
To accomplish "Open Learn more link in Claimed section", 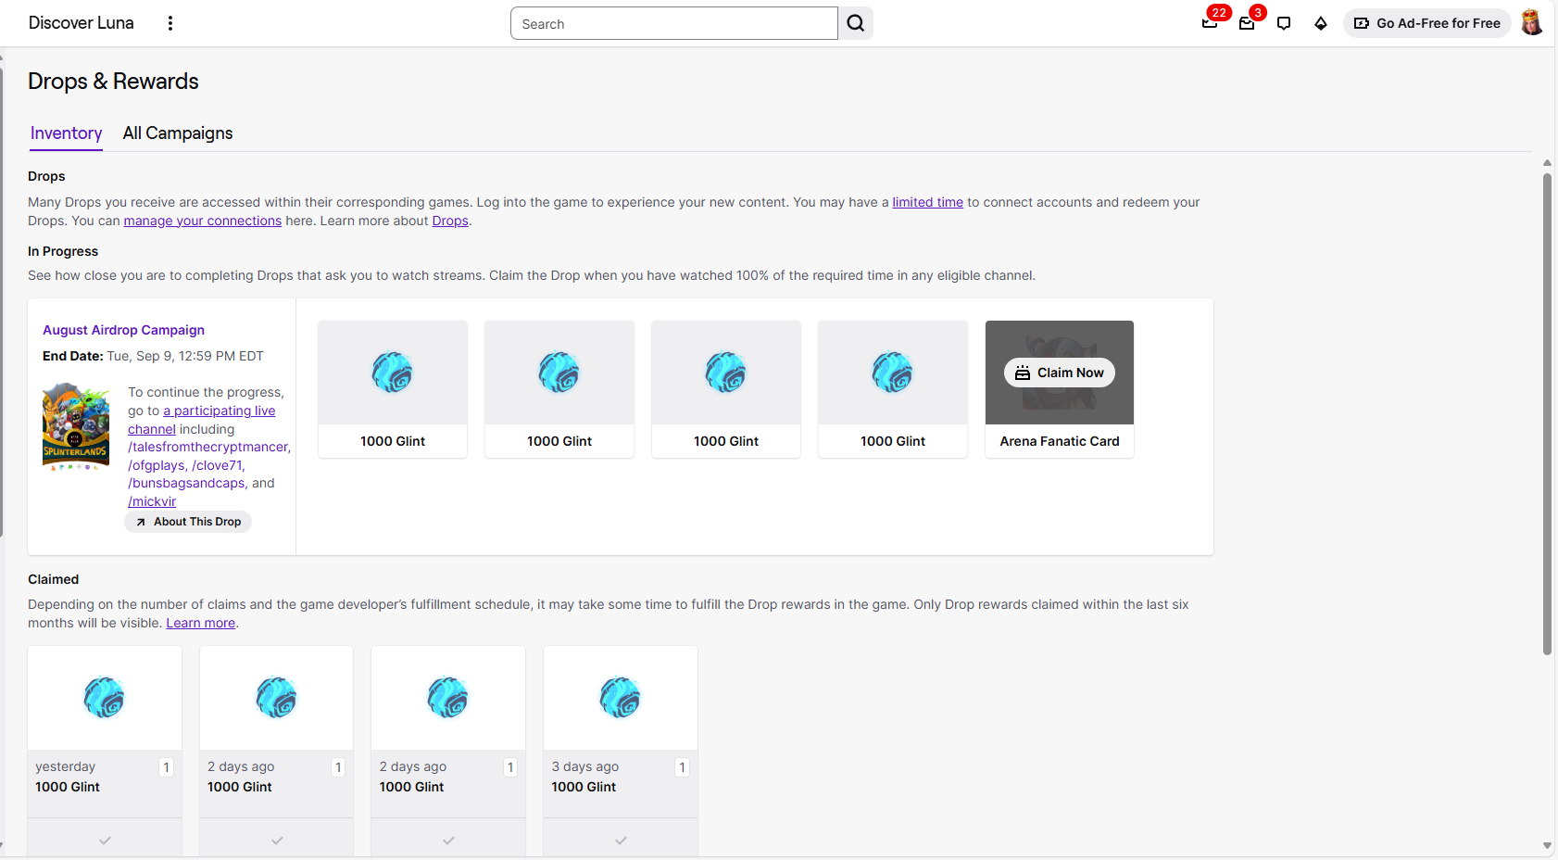I will tap(201, 623).
